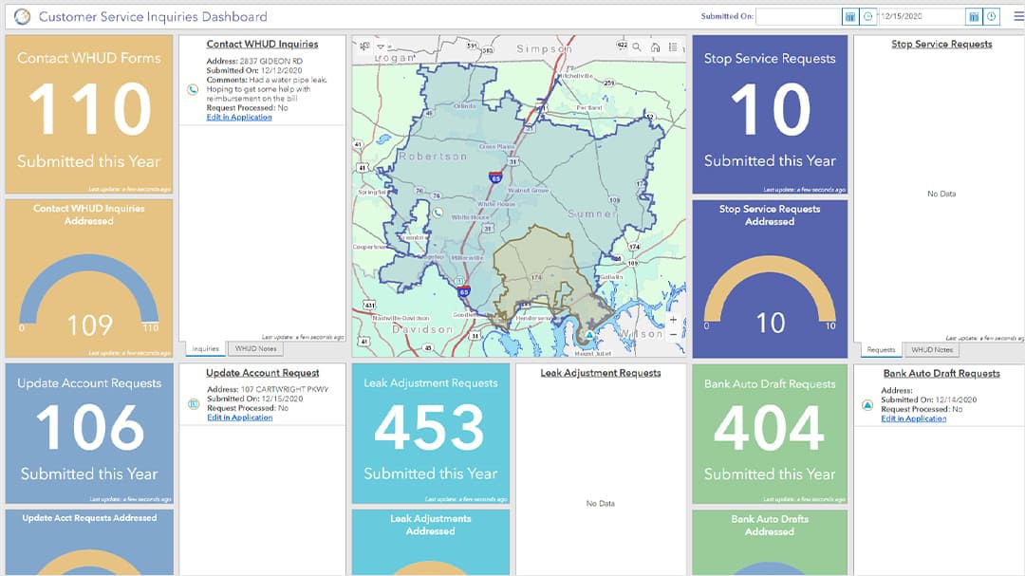The height and width of the screenshot is (576, 1025).
Task: Zoom in on the map
Action: point(673,320)
